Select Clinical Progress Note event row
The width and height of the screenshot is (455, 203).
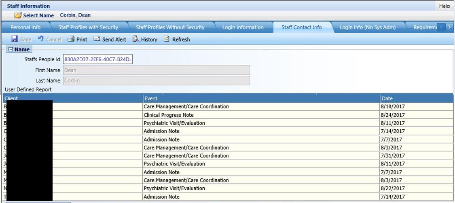pos(228,115)
